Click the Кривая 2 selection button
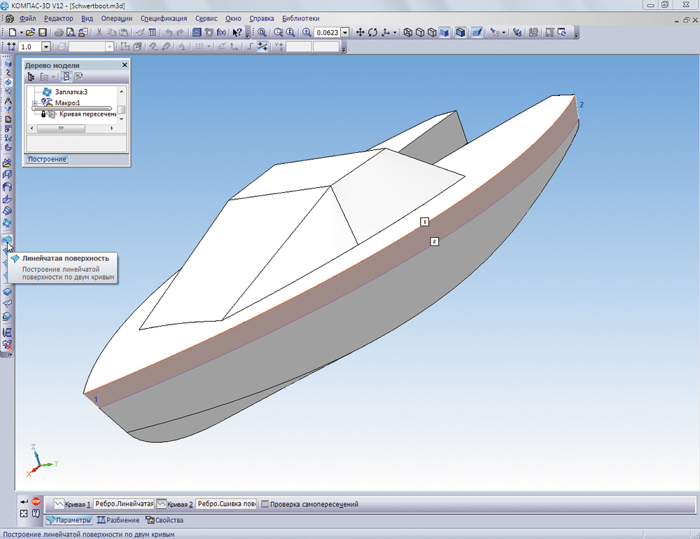The width and height of the screenshot is (700, 539). pyautogui.click(x=162, y=504)
